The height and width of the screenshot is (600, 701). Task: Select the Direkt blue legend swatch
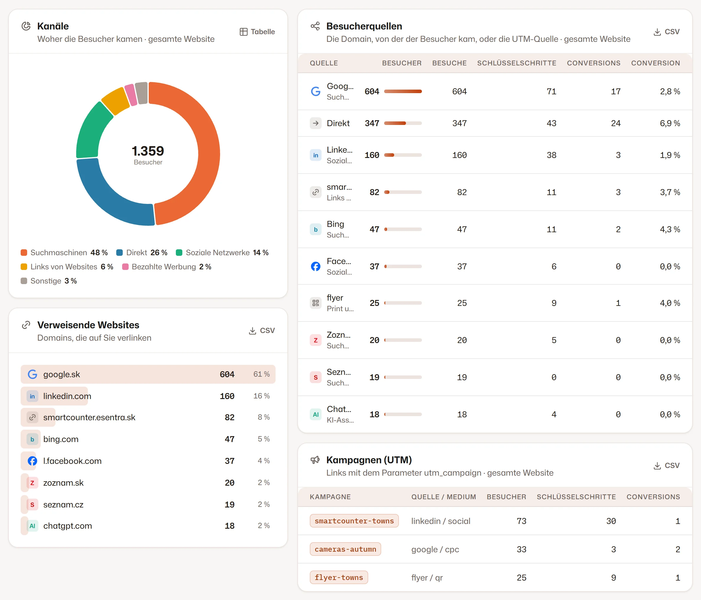119,252
